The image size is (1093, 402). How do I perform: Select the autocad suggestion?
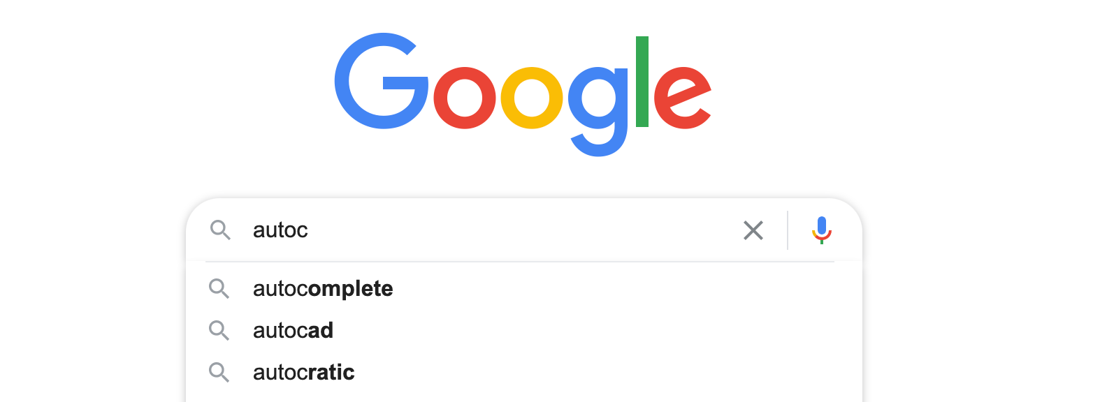(x=293, y=330)
